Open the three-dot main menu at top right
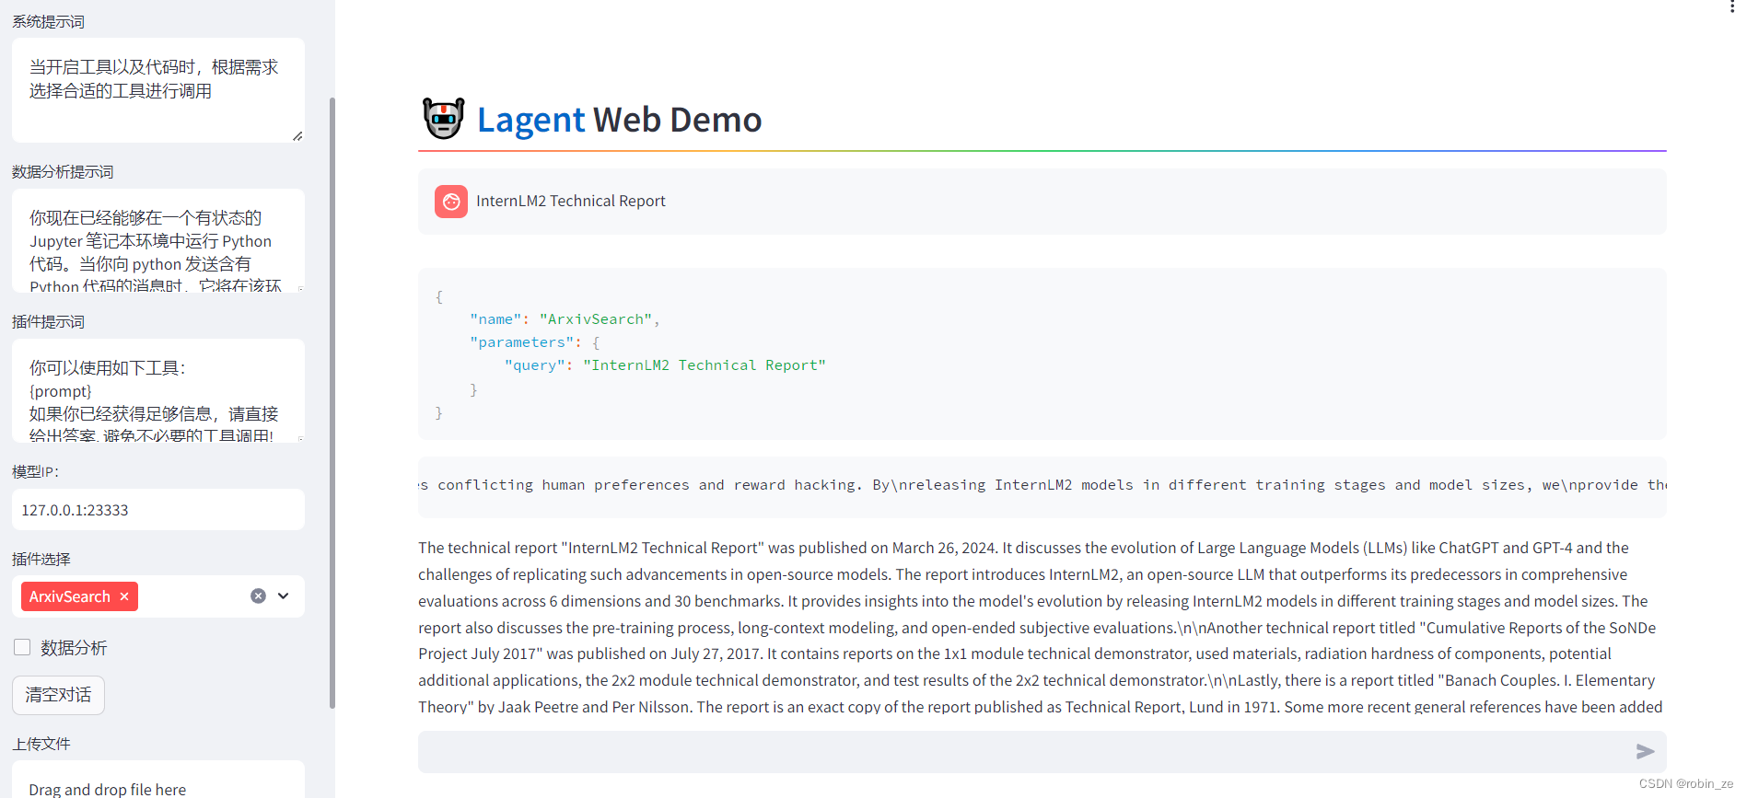Viewport: 1747px width, 798px height. (x=1731, y=6)
